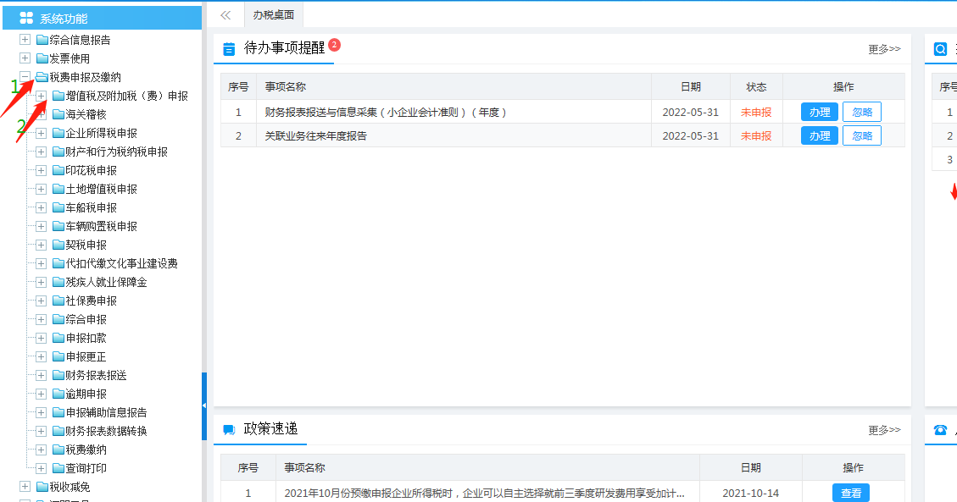Viewport: 957px width, 502px height.
Task: Click the chat icon beside 政策速递
Action: tap(229, 430)
